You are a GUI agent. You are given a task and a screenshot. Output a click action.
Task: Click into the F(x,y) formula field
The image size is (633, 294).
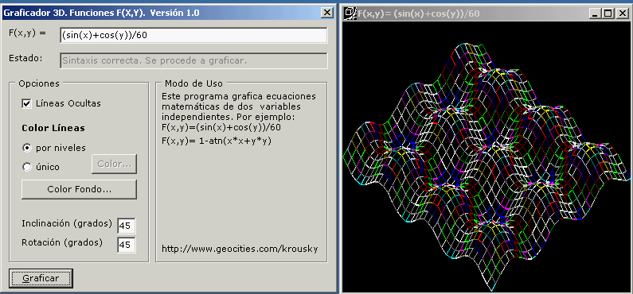[x=193, y=35]
